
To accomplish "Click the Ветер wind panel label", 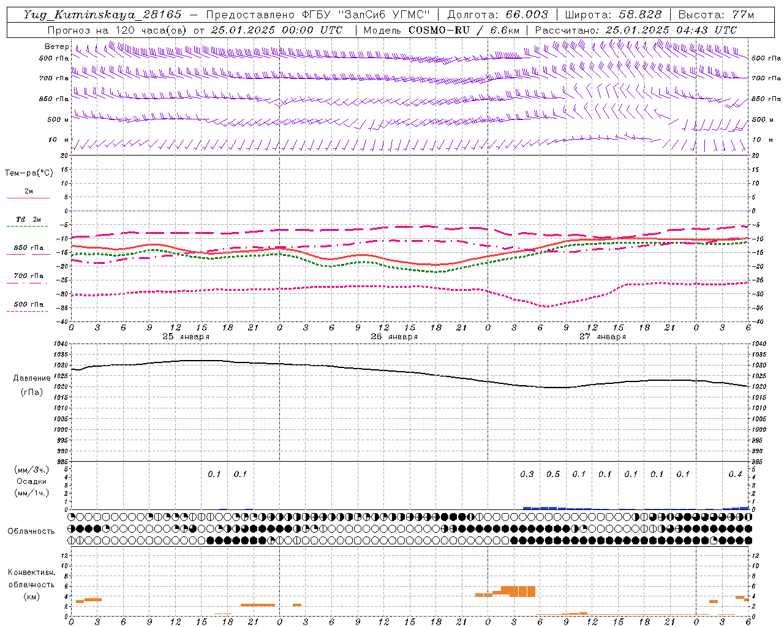I will pyautogui.click(x=56, y=47).
